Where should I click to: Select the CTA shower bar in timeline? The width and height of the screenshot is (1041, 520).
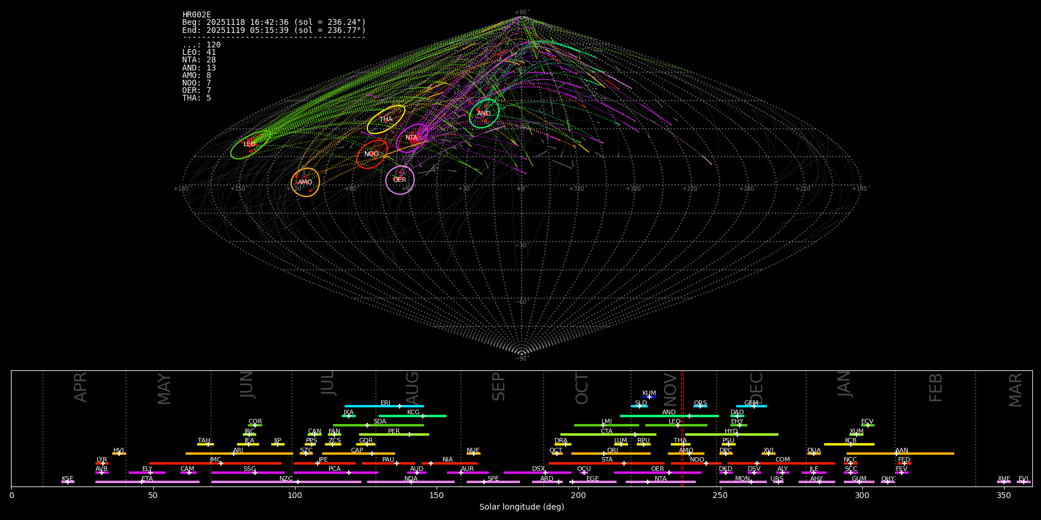coord(608,434)
